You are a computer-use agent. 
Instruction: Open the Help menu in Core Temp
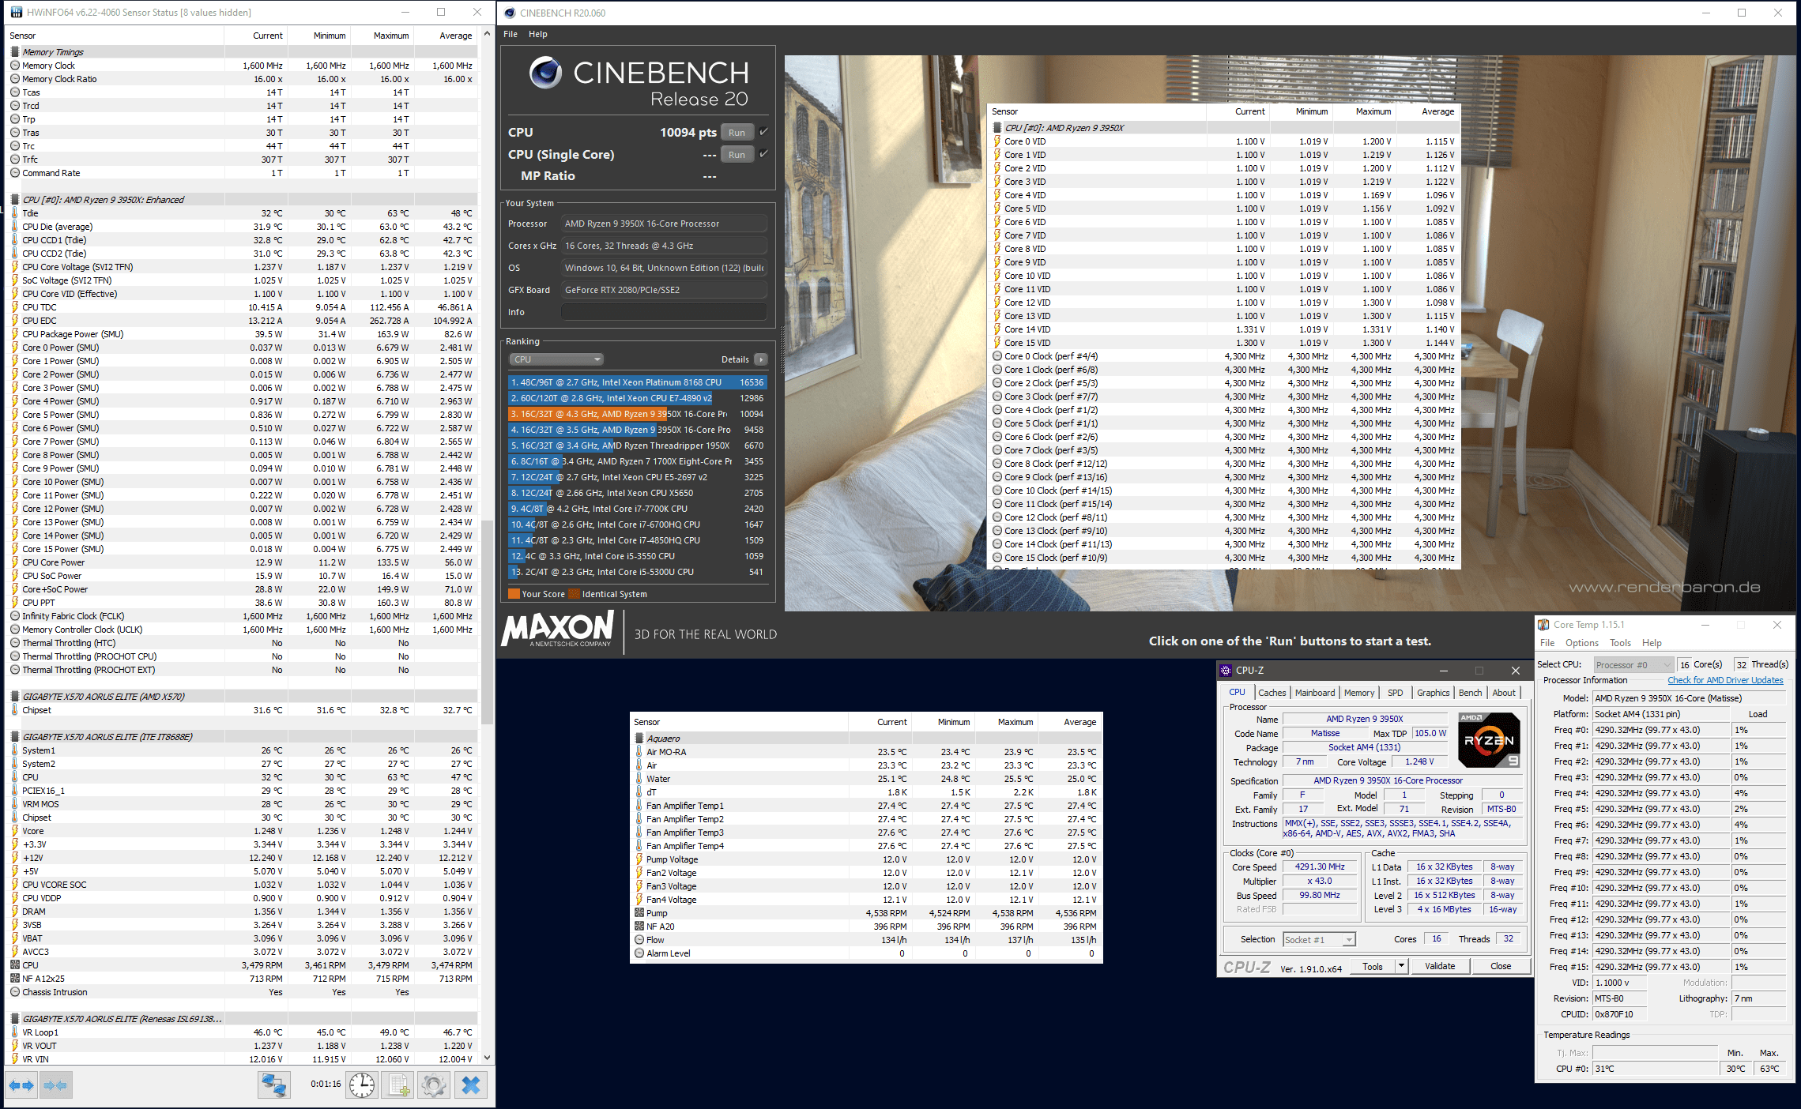(1652, 643)
